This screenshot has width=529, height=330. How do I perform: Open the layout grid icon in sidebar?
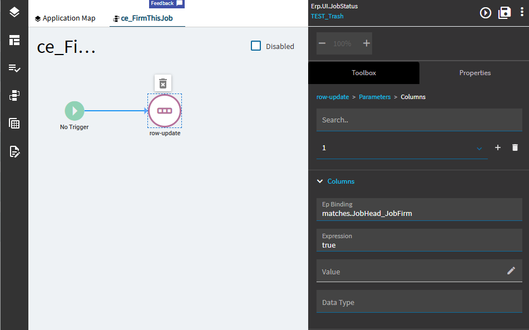(x=14, y=40)
